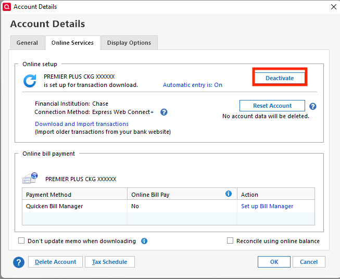The image size is (340, 279).
Task: Click 'Financial Institution: Chase' text
Action: pos(71,104)
